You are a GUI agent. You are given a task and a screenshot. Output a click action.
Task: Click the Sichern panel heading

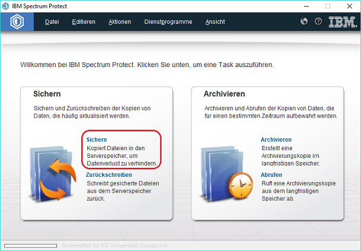click(x=47, y=94)
